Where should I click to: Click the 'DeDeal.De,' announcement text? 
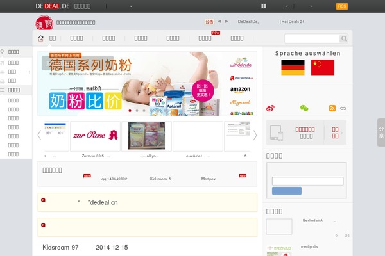pyautogui.click(x=248, y=22)
